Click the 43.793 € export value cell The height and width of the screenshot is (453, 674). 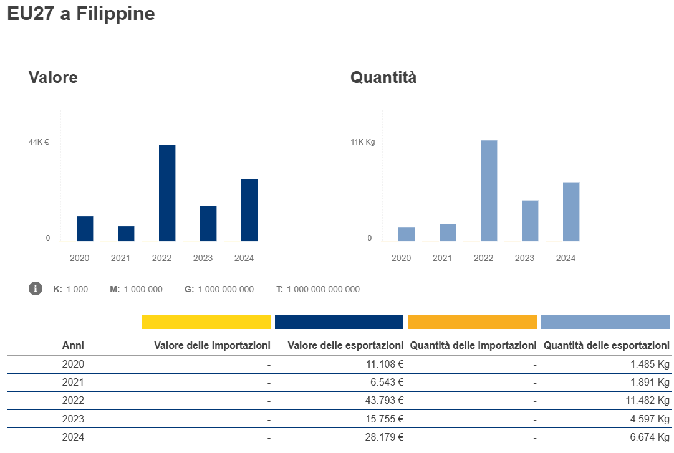(x=384, y=401)
